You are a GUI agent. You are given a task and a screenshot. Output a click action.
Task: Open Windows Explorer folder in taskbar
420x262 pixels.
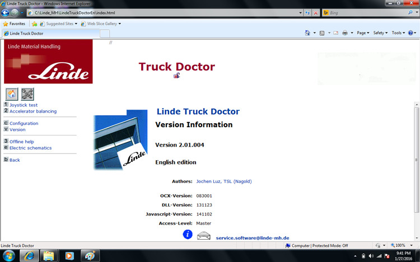pos(49,256)
